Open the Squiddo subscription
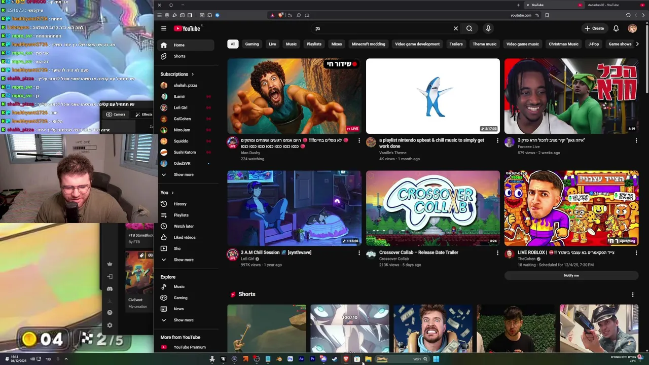 186,141
